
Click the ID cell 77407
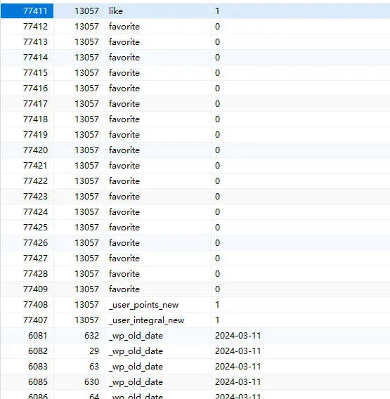27,320
